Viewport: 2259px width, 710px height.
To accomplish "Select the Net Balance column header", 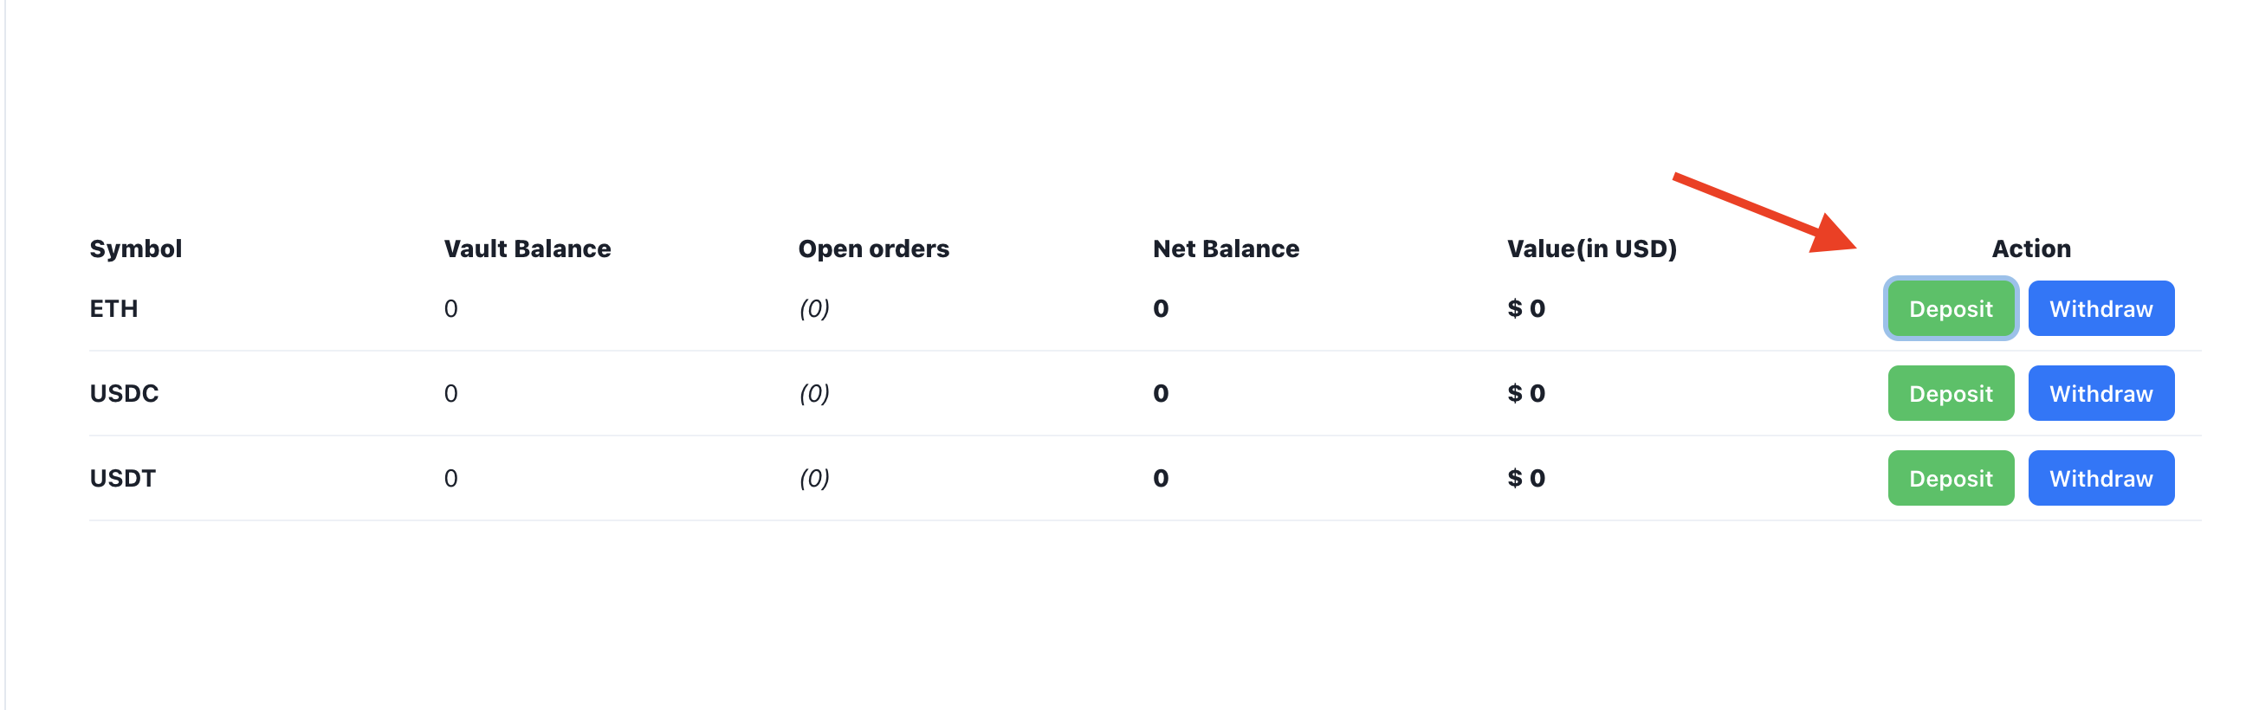I will [1225, 249].
